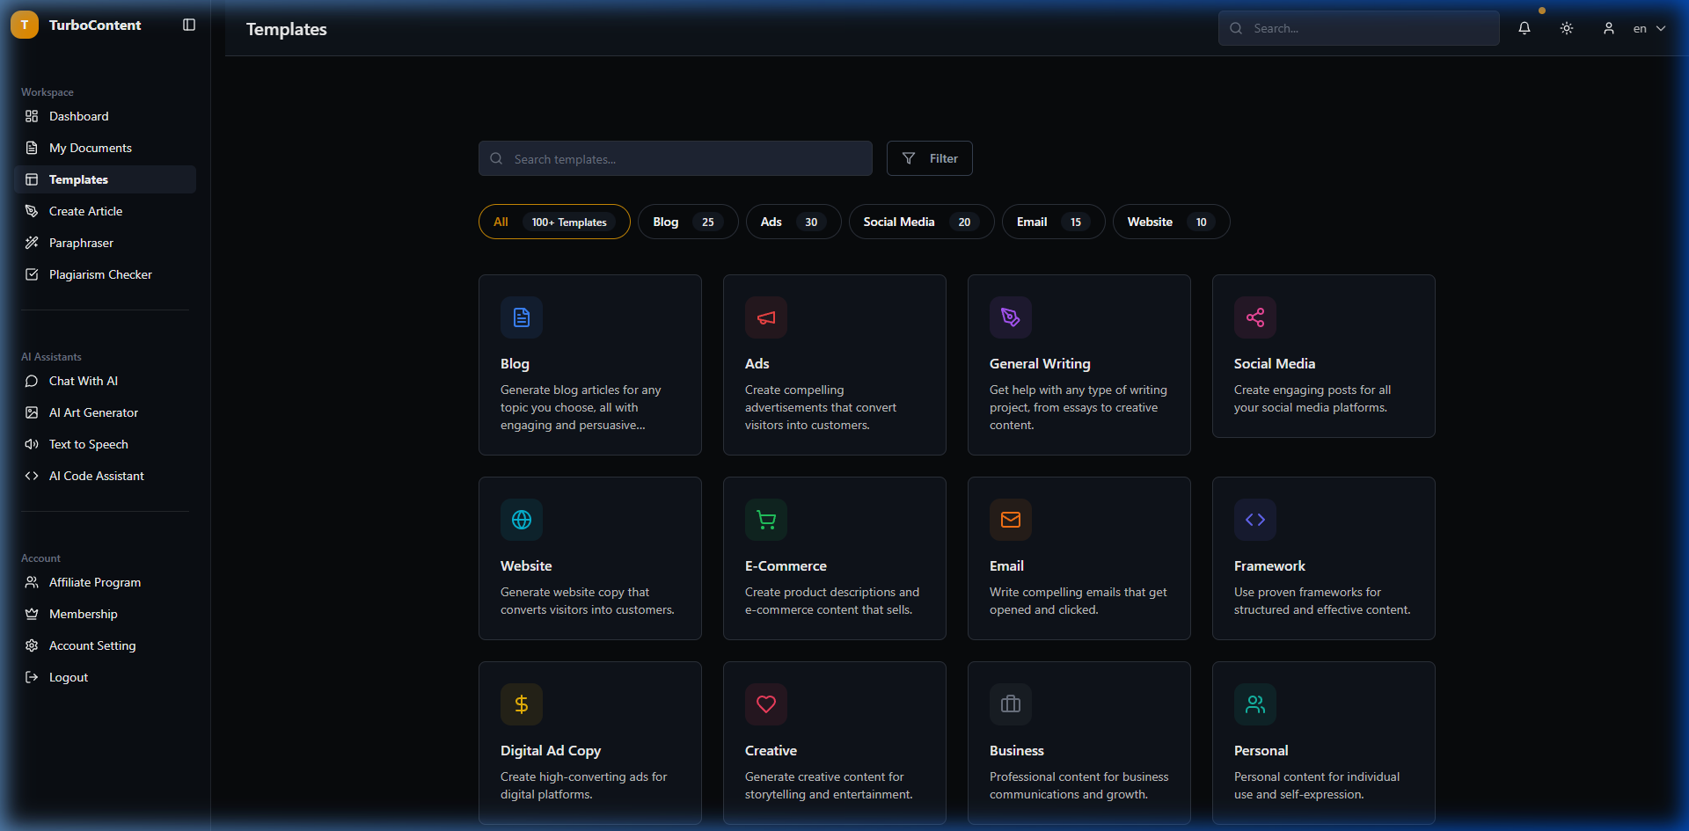Run the Plagiarism Checker
This screenshot has width=1689, height=831.
point(99,274)
